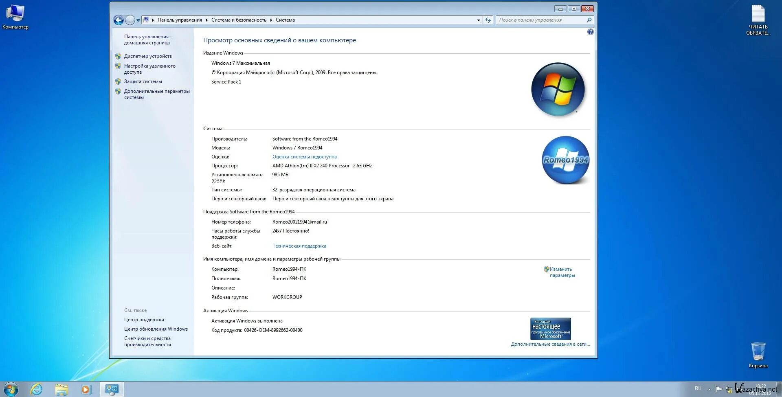Click the magnifier search icon
The height and width of the screenshot is (397, 782).
[x=589, y=20]
